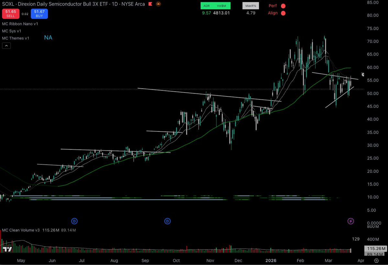Click the 51.65 SELL button
The image size is (388, 265).
(11, 14)
